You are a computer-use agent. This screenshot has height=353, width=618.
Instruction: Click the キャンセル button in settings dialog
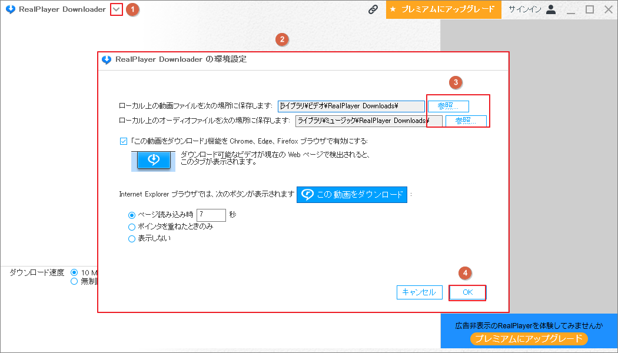point(419,292)
